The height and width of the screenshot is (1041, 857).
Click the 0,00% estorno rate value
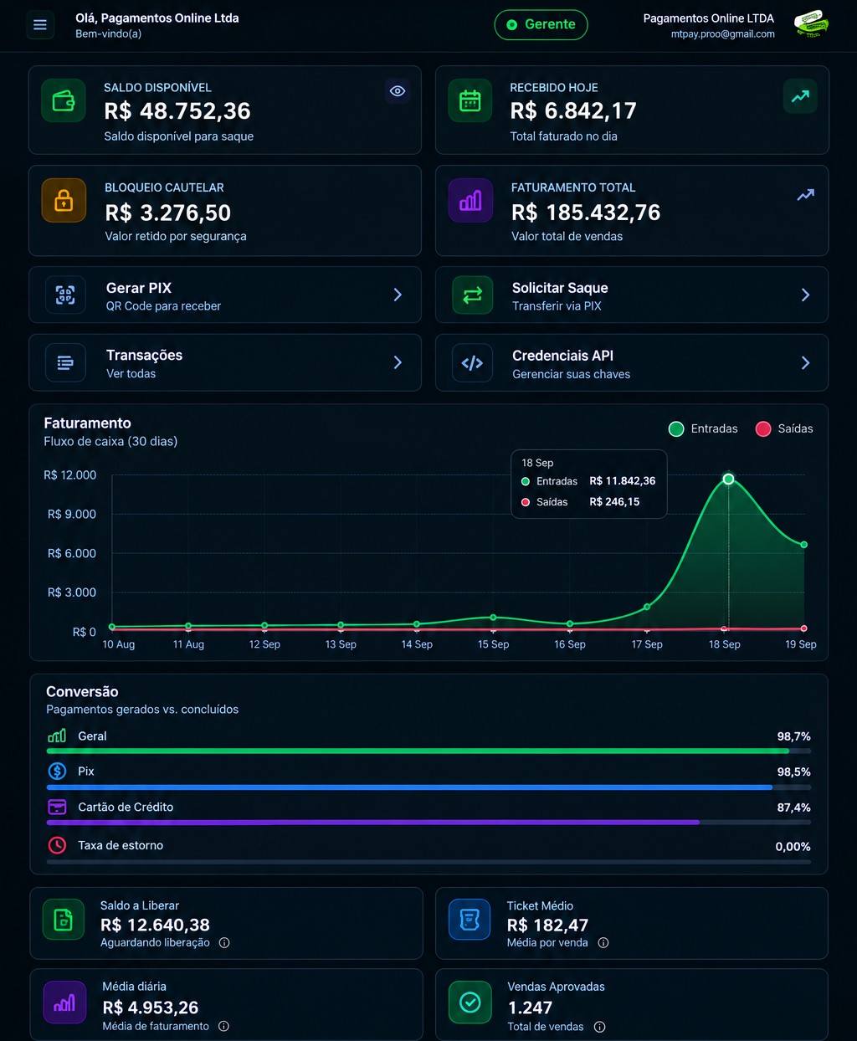[793, 847]
